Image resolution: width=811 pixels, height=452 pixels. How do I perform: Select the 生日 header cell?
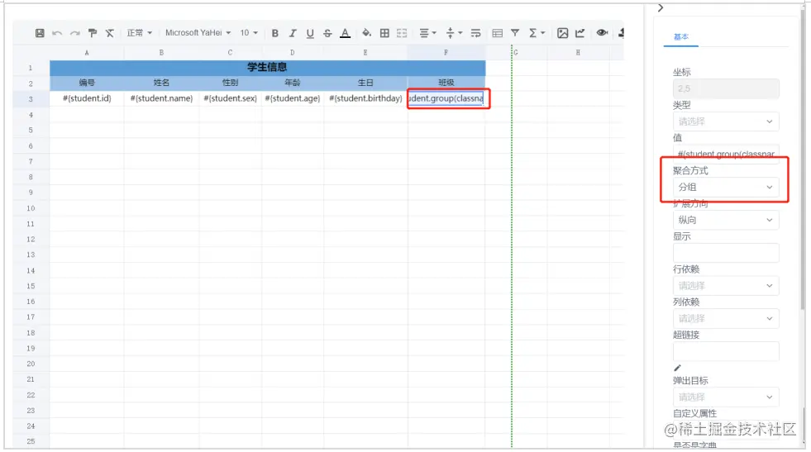pos(365,83)
